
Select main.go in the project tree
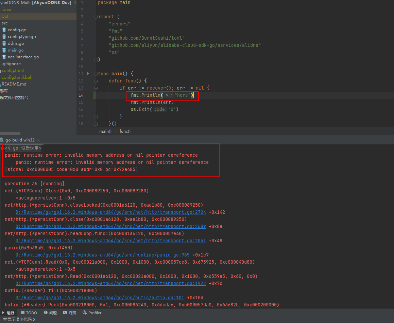point(16,50)
